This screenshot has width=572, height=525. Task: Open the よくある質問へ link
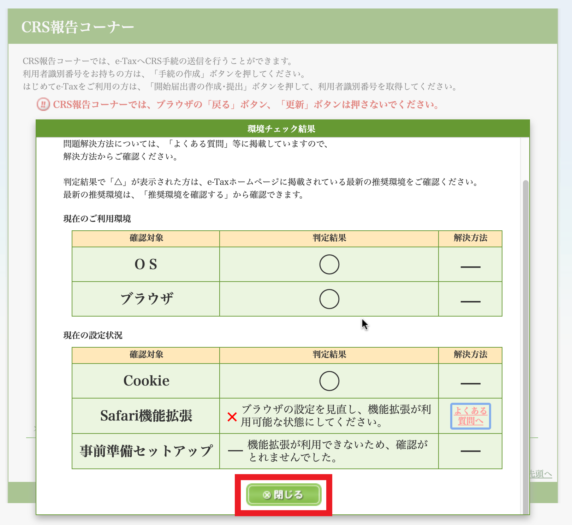tap(471, 416)
